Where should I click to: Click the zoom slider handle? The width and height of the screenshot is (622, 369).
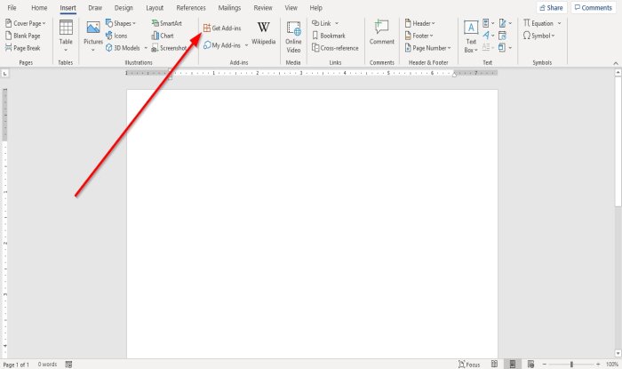click(x=571, y=365)
